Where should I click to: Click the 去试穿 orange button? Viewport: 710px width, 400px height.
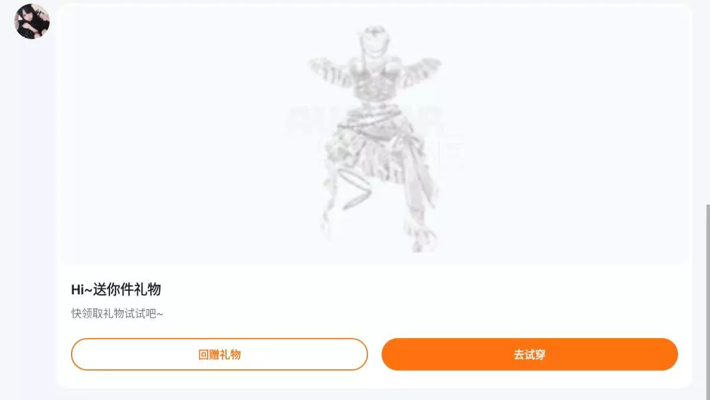pyautogui.click(x=530, y=355)
